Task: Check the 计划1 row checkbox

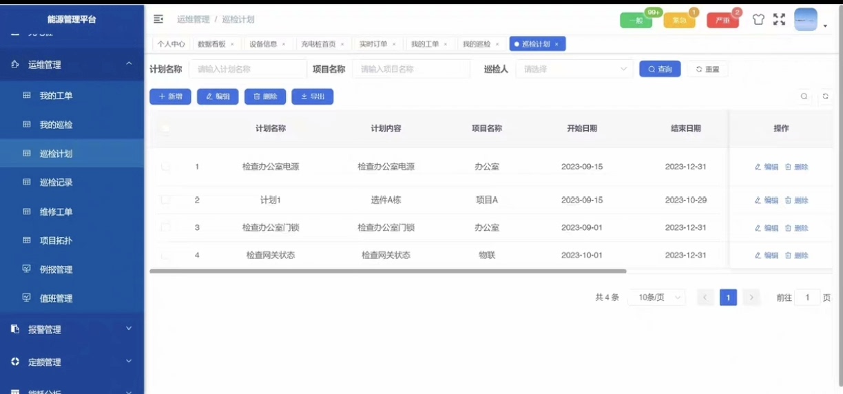Action: (x=165, y=200)
